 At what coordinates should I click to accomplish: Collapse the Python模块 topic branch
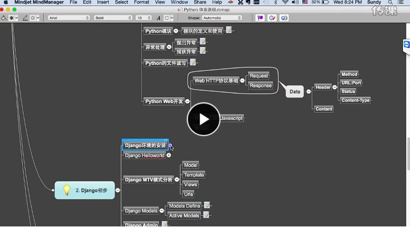point(176,31)
